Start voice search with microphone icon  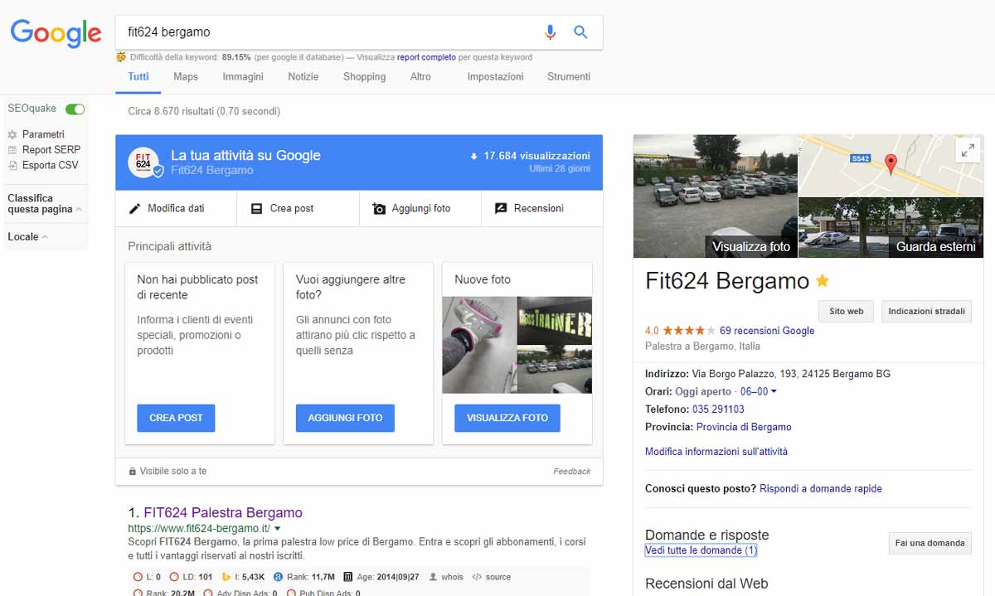pyautogui.click(x=550, y=32)
